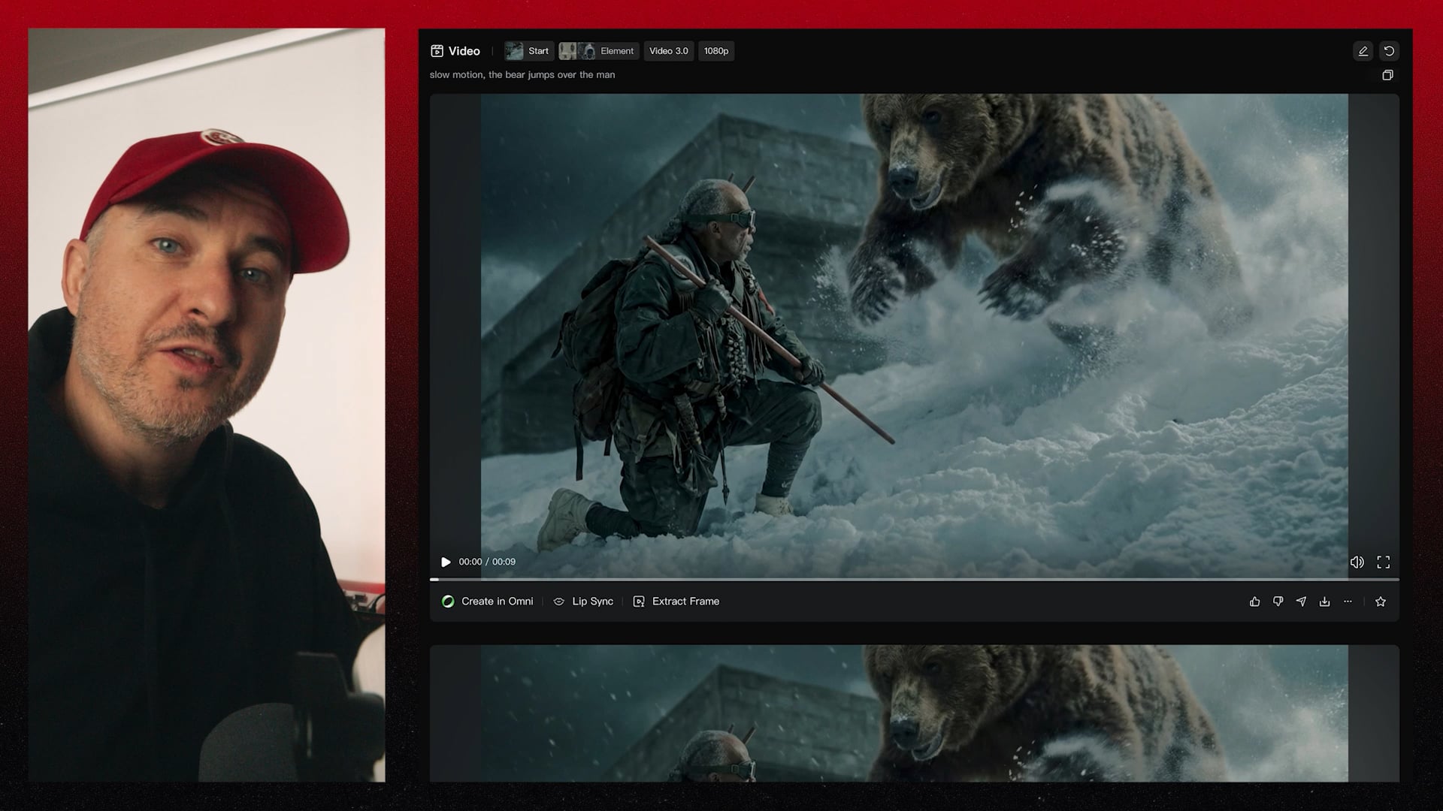Viewport: 1443px width, 811px height.
Task: Enter fullscreen video playback
Action: click(x=1383, y=562)
